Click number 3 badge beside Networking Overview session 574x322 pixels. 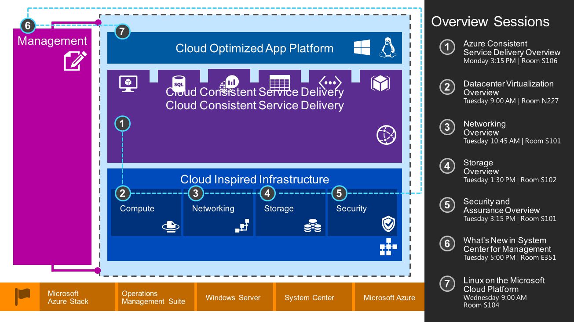(447, 127)
